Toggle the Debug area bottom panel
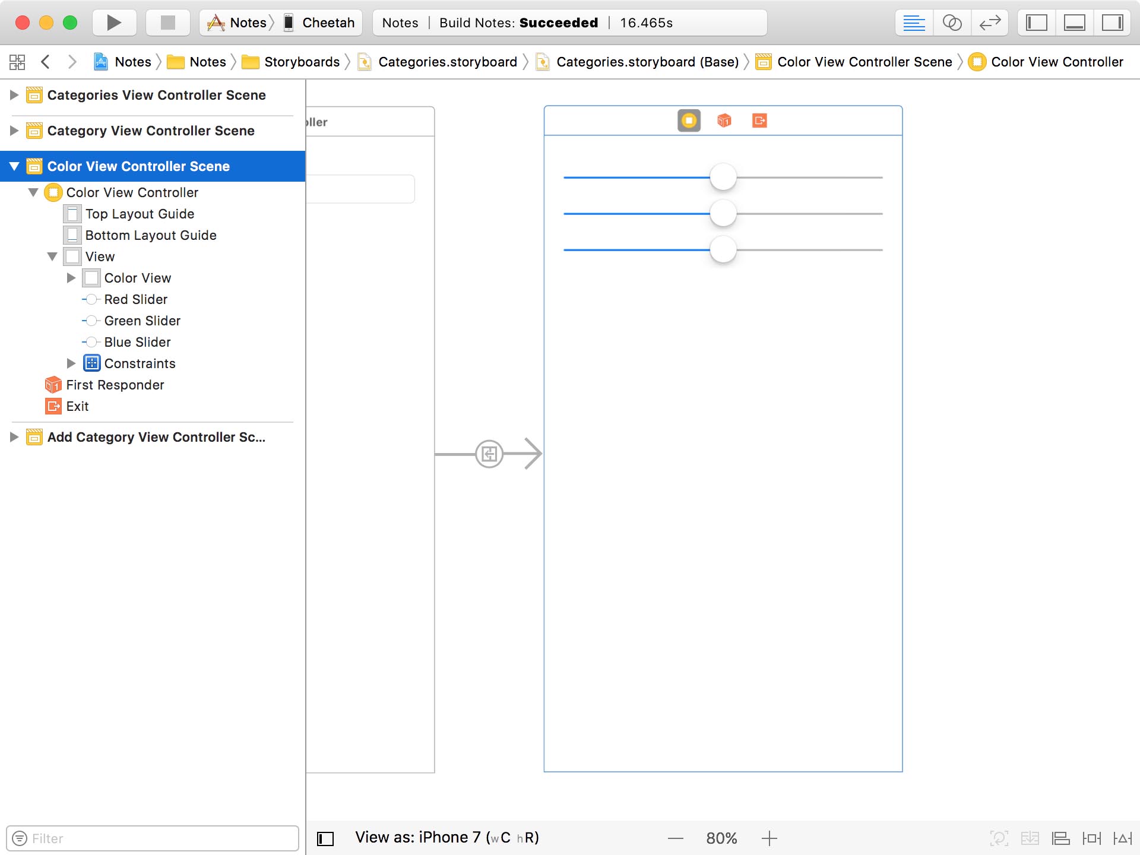The image size is (1140, 855). (x=1074, y=23)
